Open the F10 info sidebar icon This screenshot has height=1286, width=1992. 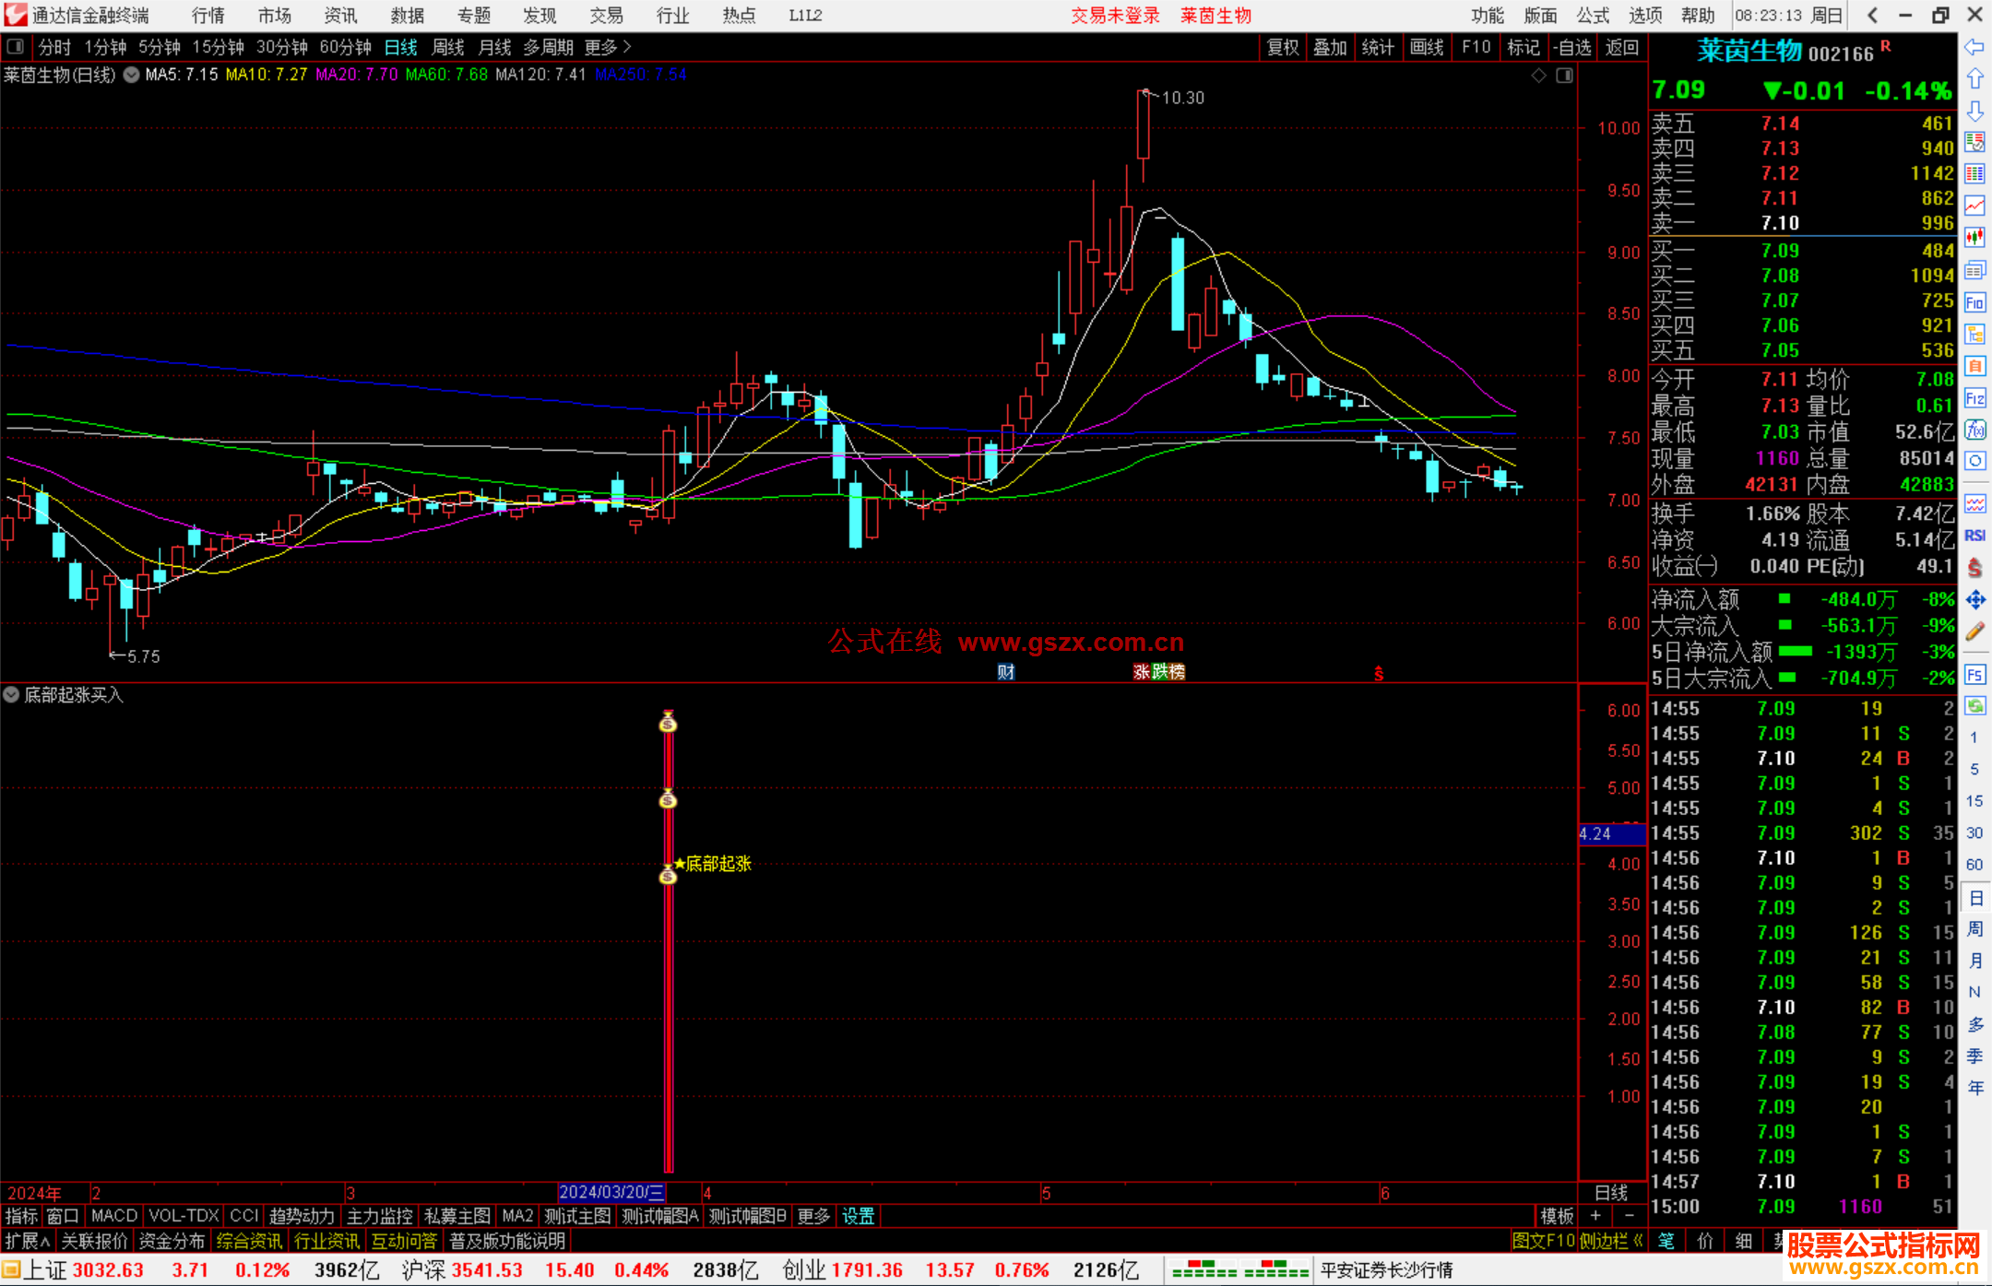[1974, 302]
